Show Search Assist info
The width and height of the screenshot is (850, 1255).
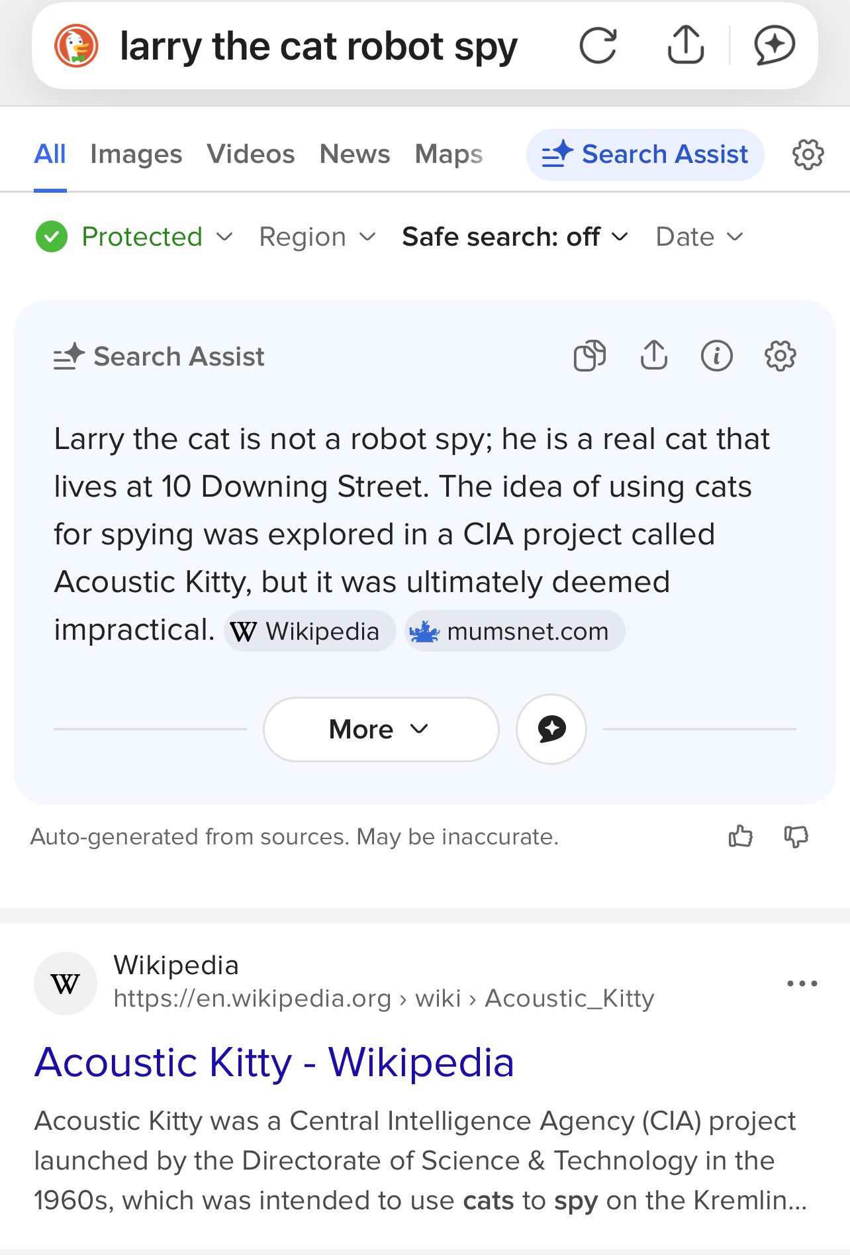click(x=716, y=356)
